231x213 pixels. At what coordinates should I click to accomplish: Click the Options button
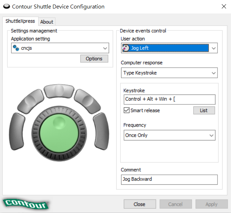coord(94,59)
